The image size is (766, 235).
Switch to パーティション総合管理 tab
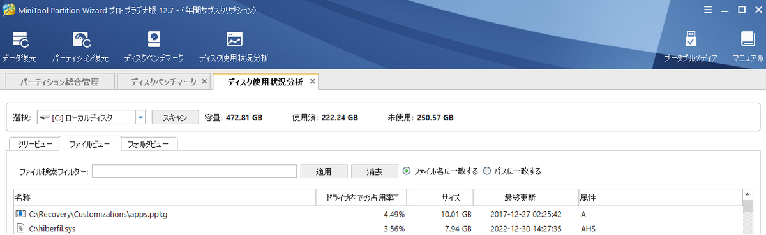click(x=59, y=82)
